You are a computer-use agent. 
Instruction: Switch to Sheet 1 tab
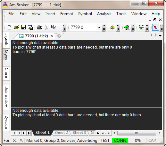pyautogui.click(x=43, y=133)
